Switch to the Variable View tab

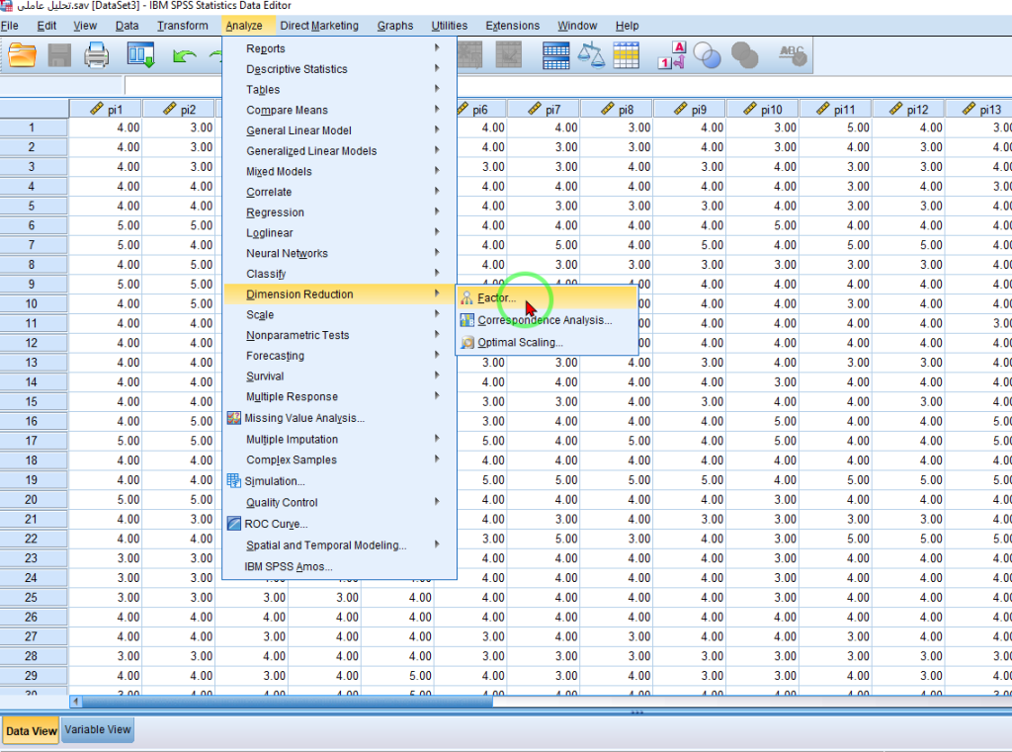point(98,730)
